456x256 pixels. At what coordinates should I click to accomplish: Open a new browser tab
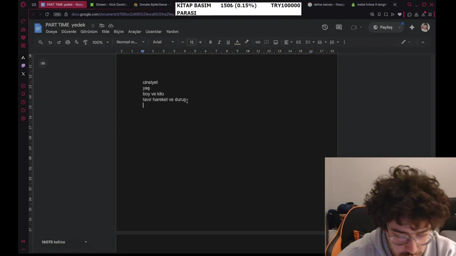pyautogui.click(x=395, y=5)
